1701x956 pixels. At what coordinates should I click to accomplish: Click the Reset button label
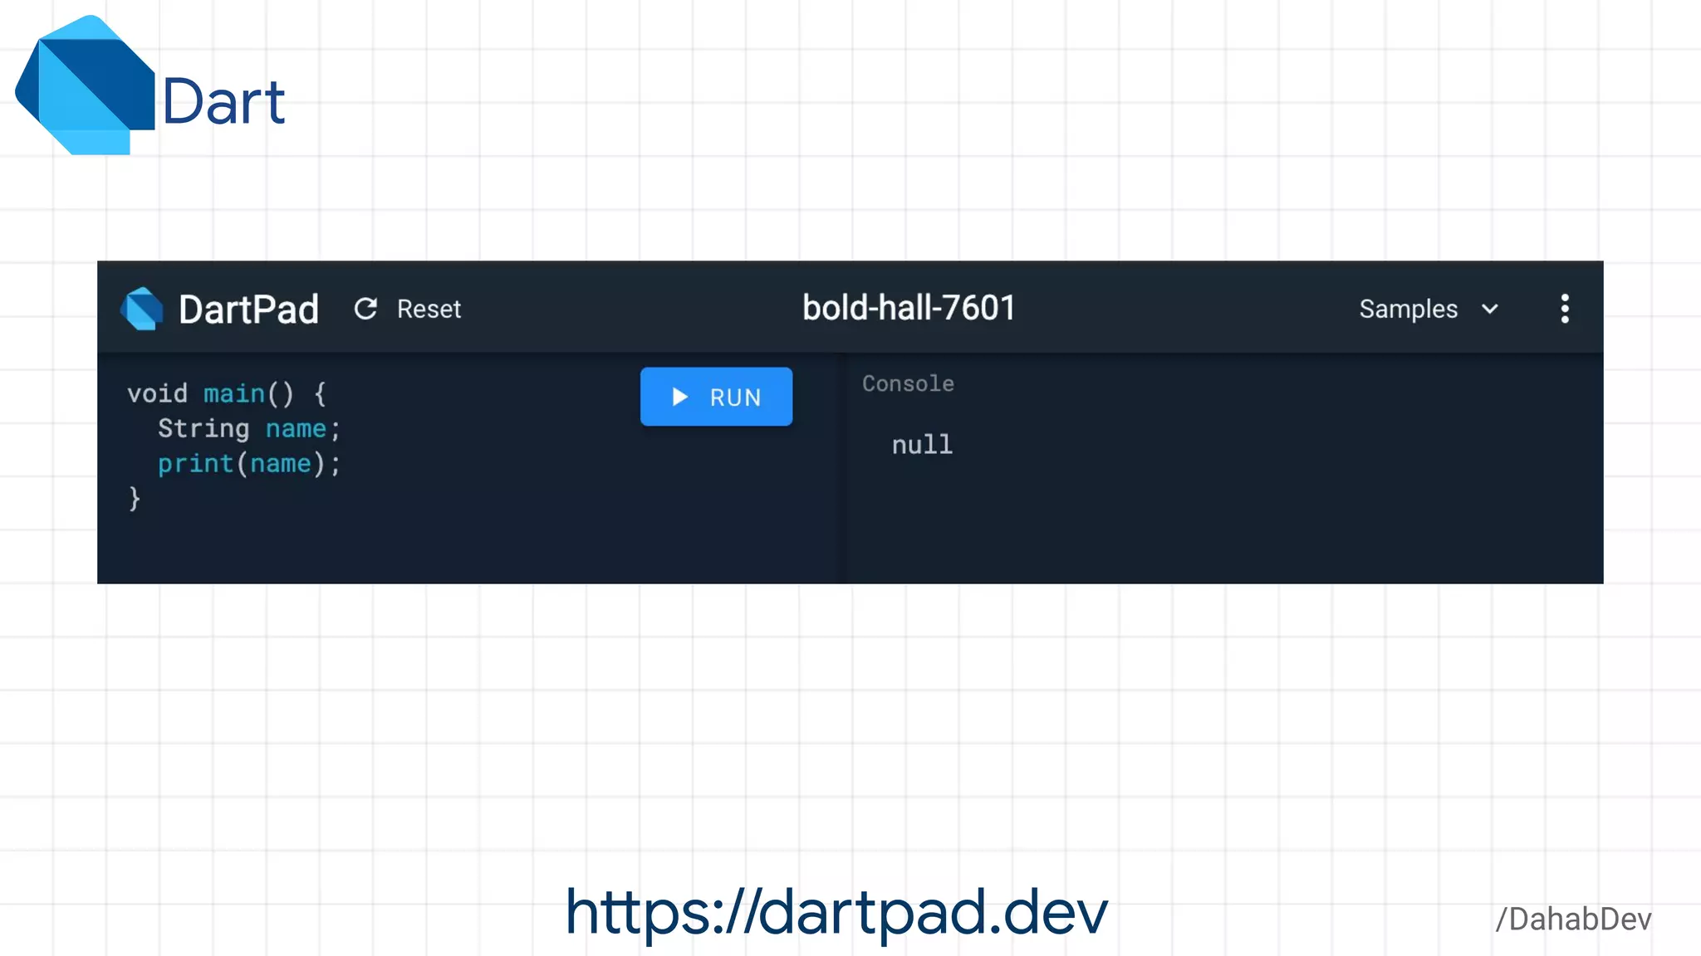(x=429, y=309)
